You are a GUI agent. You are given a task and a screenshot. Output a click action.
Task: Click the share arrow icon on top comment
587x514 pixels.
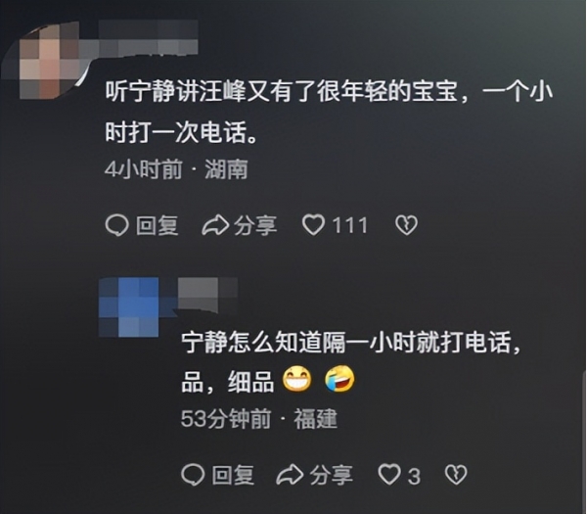pos(215,225)
